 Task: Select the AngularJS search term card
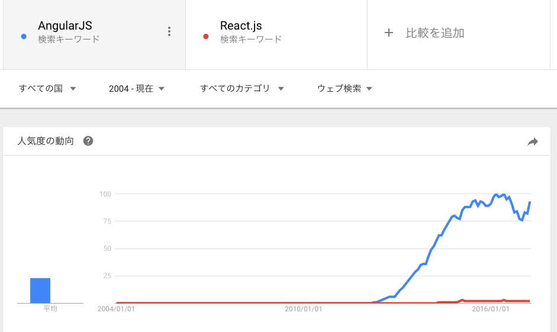[95, 34]
